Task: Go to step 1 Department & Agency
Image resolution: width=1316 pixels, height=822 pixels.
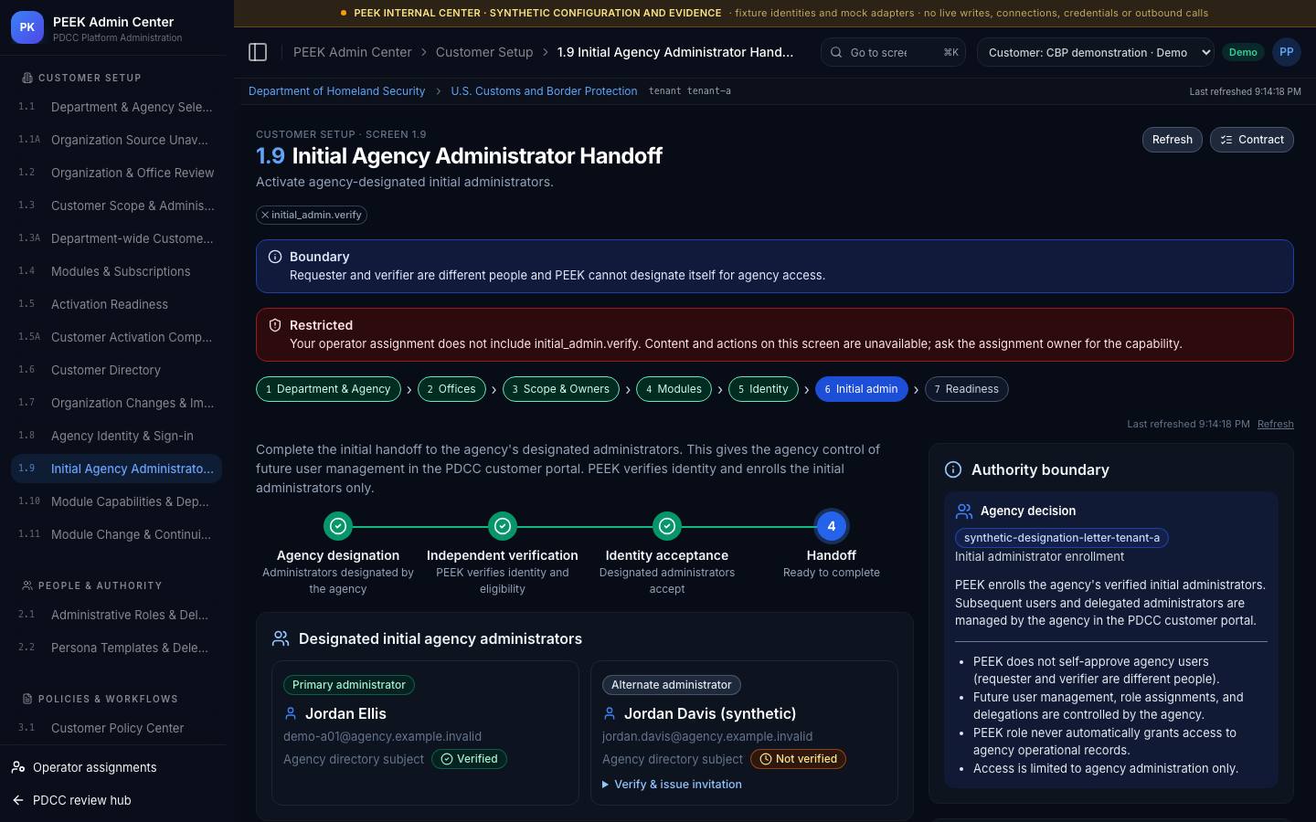Action: pyautogui.click(x=328, y=389)
